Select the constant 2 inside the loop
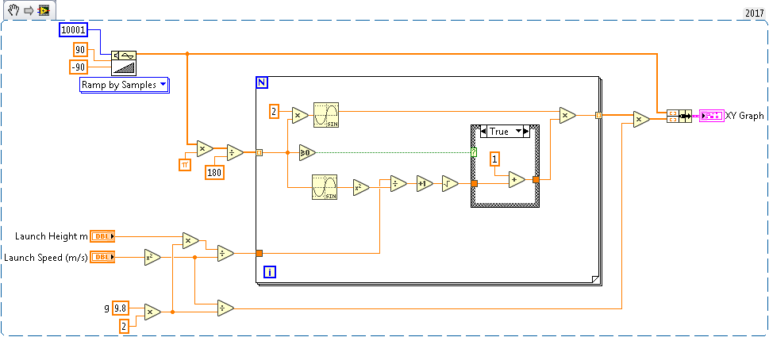The image size is (769, 337). coord(275,112)
